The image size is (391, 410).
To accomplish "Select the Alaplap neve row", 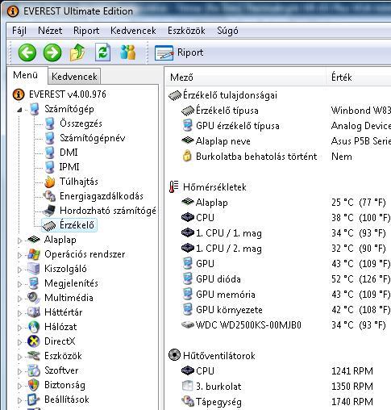I will (285, 141).
